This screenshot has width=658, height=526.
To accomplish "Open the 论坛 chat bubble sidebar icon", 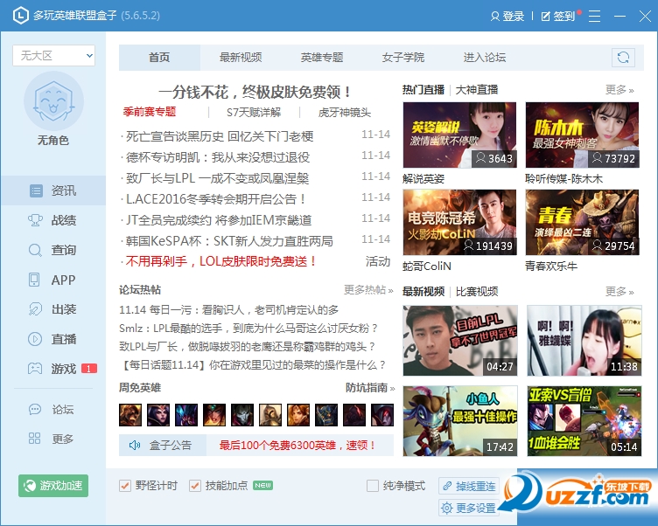I will (x=35, y=409).
